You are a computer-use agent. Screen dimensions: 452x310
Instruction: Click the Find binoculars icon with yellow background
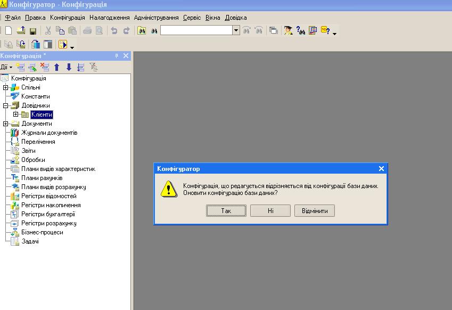click(142, 30)
